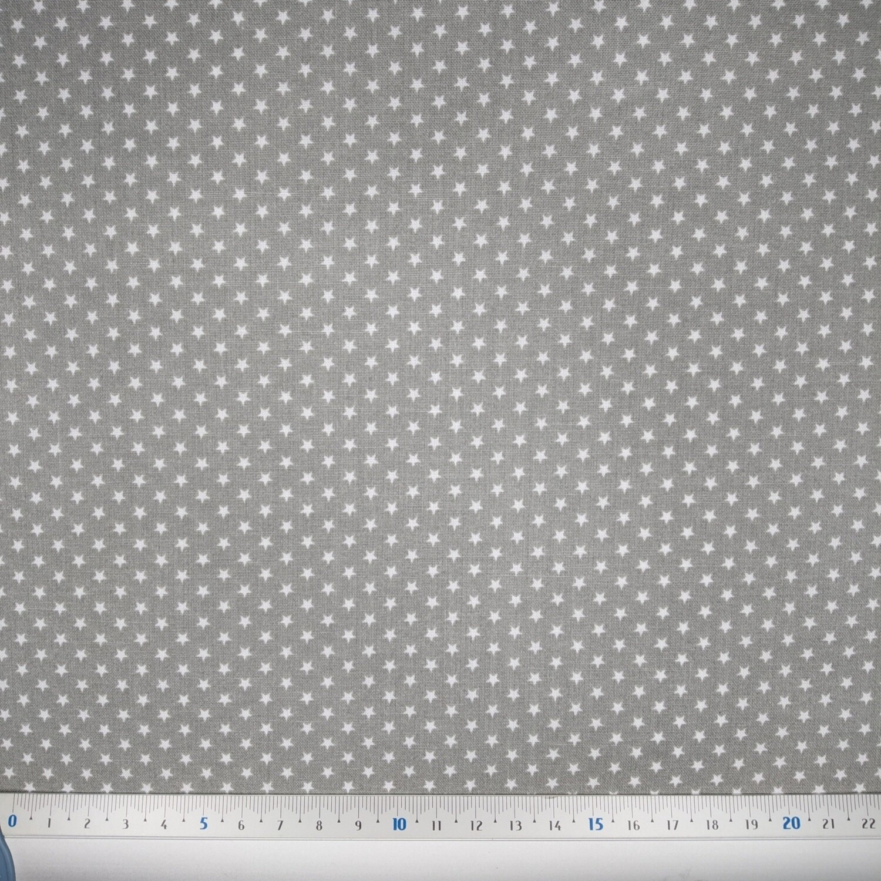Select number 18 on the measuring tape
The height and width of the screenshot is (881, 881).
[x=712, y=825]
